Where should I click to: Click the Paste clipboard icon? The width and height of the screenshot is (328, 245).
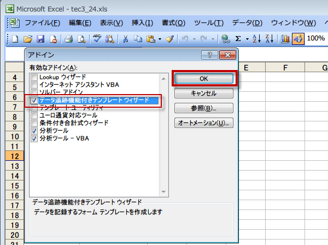tap(151, 39)
